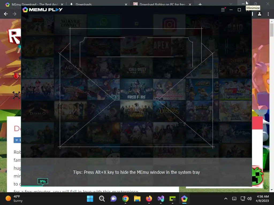Screen dimensions: 274x205
Task: Close the Download Roblox browser tab
Action: click(190, 4)
